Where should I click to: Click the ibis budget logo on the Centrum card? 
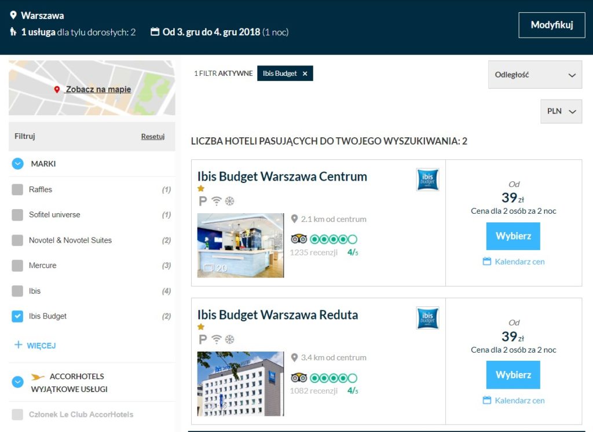point(427,180)
